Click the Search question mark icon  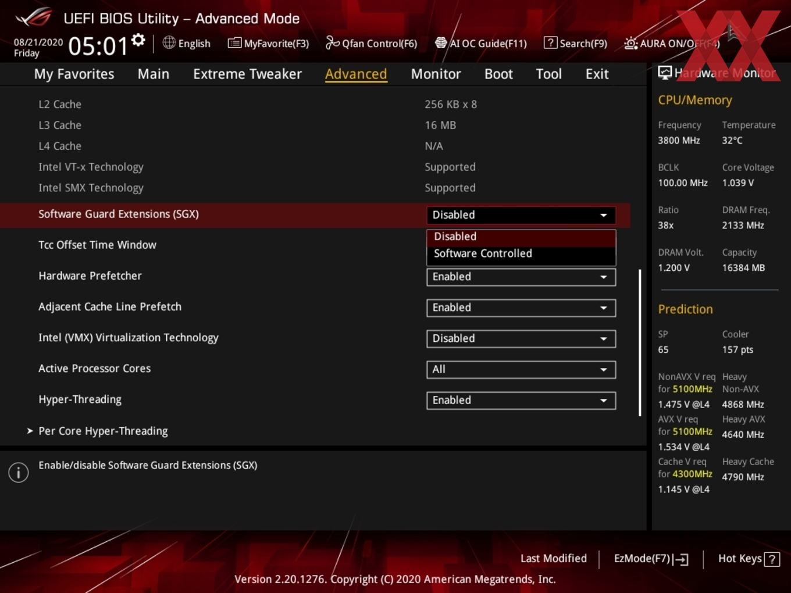pos(550,42)
